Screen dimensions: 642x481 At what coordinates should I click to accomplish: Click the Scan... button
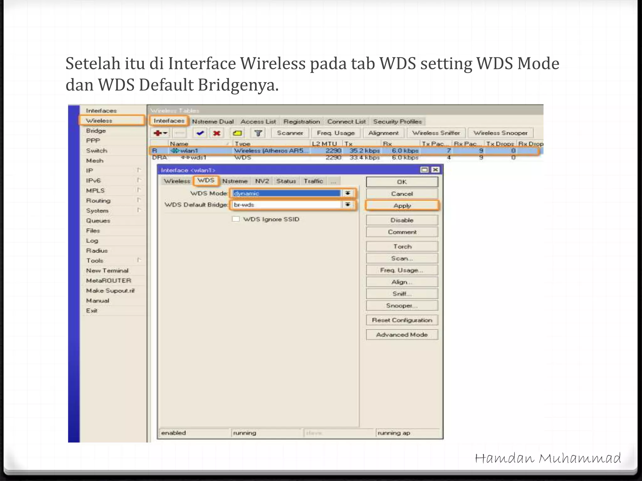coord(402,258)
